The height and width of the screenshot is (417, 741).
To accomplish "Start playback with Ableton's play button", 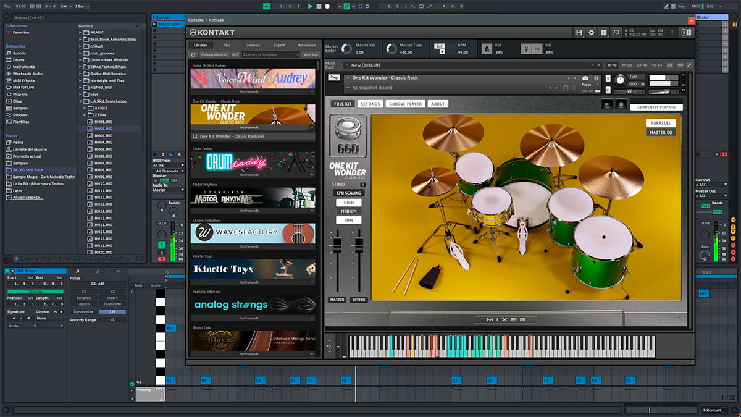I will (x=310, y=6).
